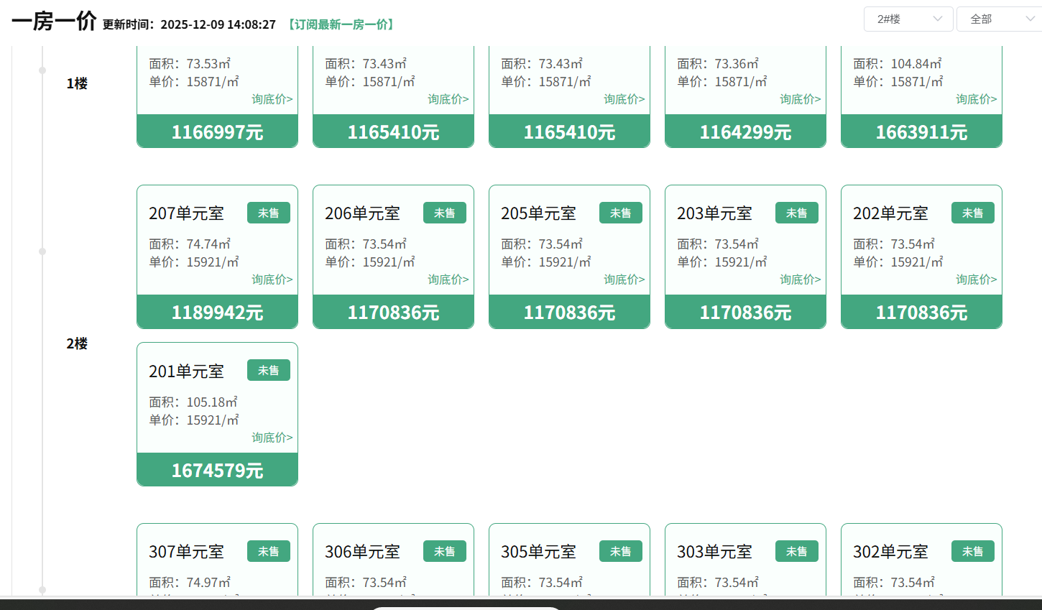The image size is (1042, 610).
Task: Open the 306单元室 unit card title
Action: point(362,552)
